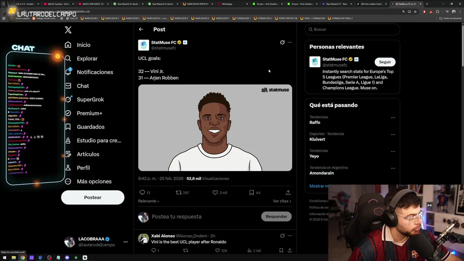
Task: Switch to Real Madrid CF browser tab
Action: [337, 4]
